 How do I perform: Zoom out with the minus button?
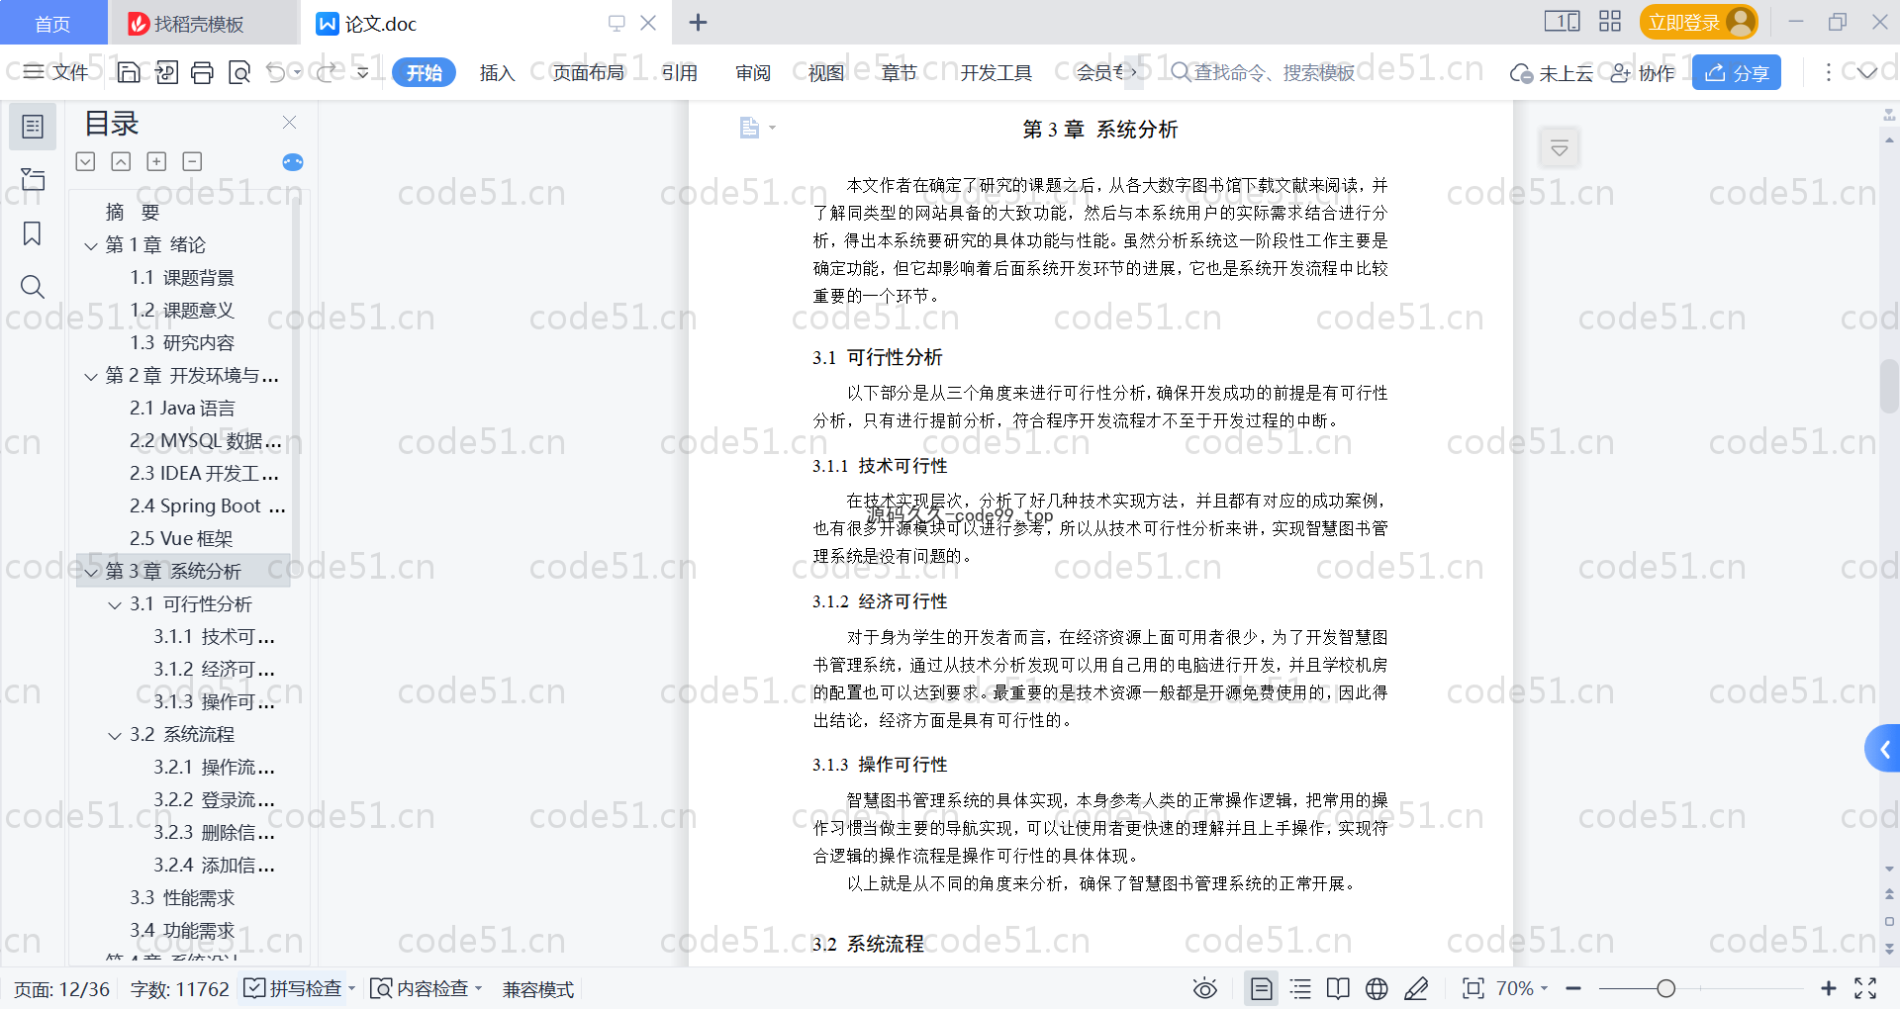coord(1573,988)
